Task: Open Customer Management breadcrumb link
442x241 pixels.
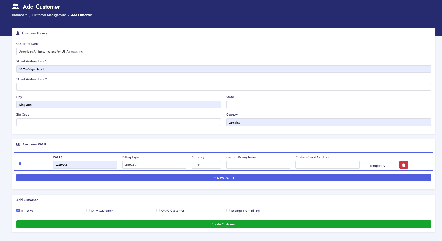Action: (x=49, y=15)
